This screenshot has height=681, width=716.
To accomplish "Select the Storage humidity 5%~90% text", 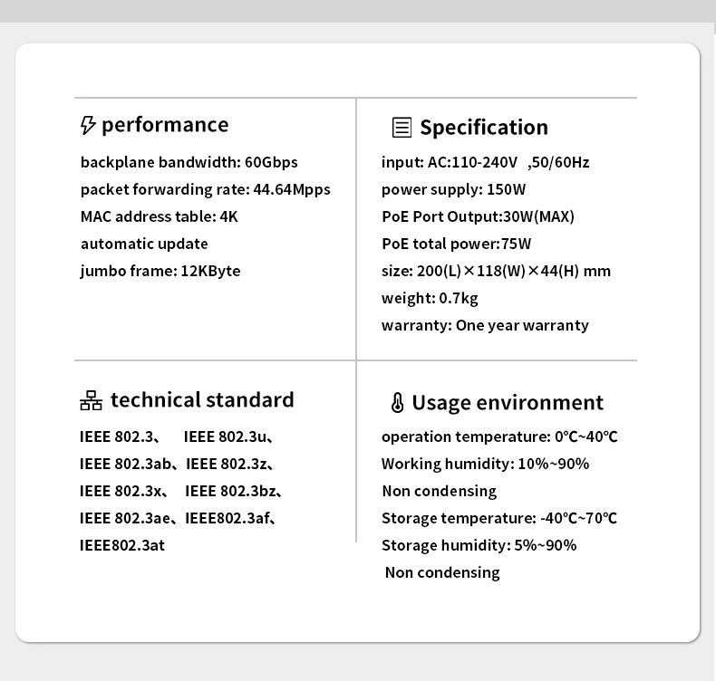I will click(479, 546).
